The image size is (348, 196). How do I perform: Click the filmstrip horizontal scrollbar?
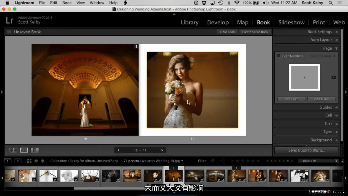[122, 188]
